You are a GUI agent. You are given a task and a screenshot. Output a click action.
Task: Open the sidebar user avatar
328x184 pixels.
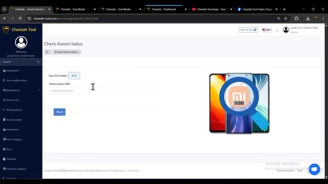point(21,42)
